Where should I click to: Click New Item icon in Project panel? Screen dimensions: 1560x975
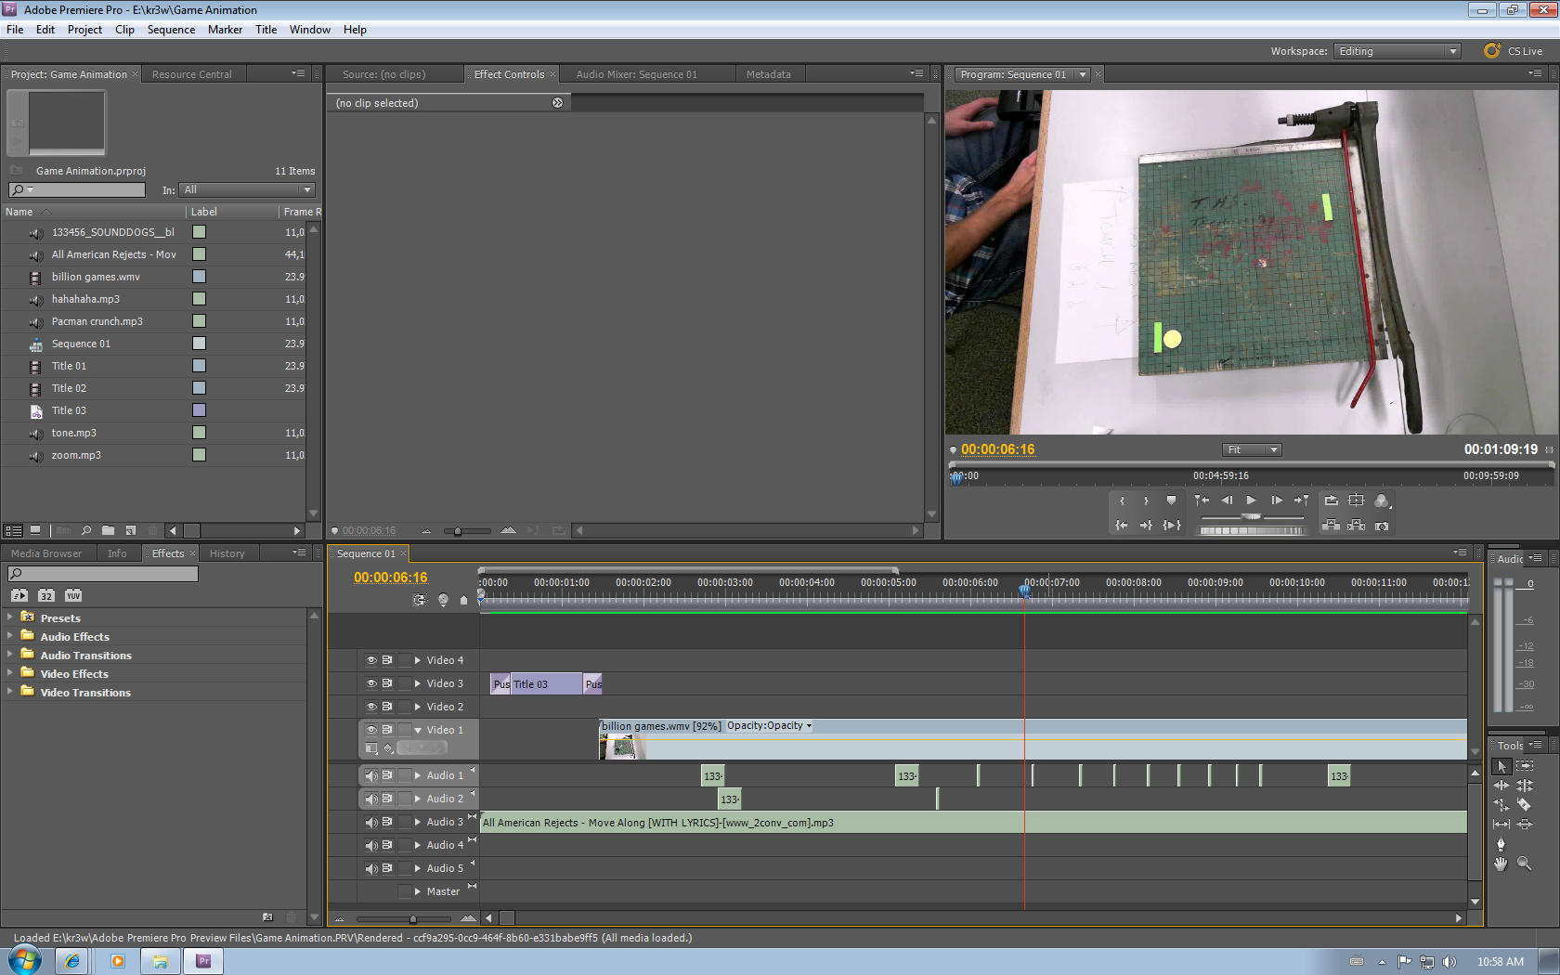coord(131,531)
